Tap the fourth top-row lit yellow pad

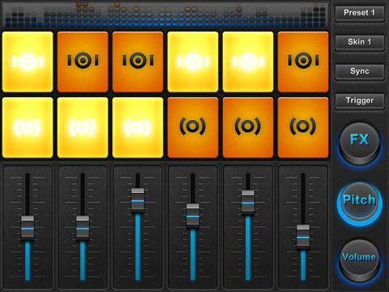tap(193, 62)
